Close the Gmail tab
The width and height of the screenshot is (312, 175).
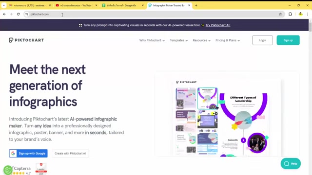[x=50, y=5]
